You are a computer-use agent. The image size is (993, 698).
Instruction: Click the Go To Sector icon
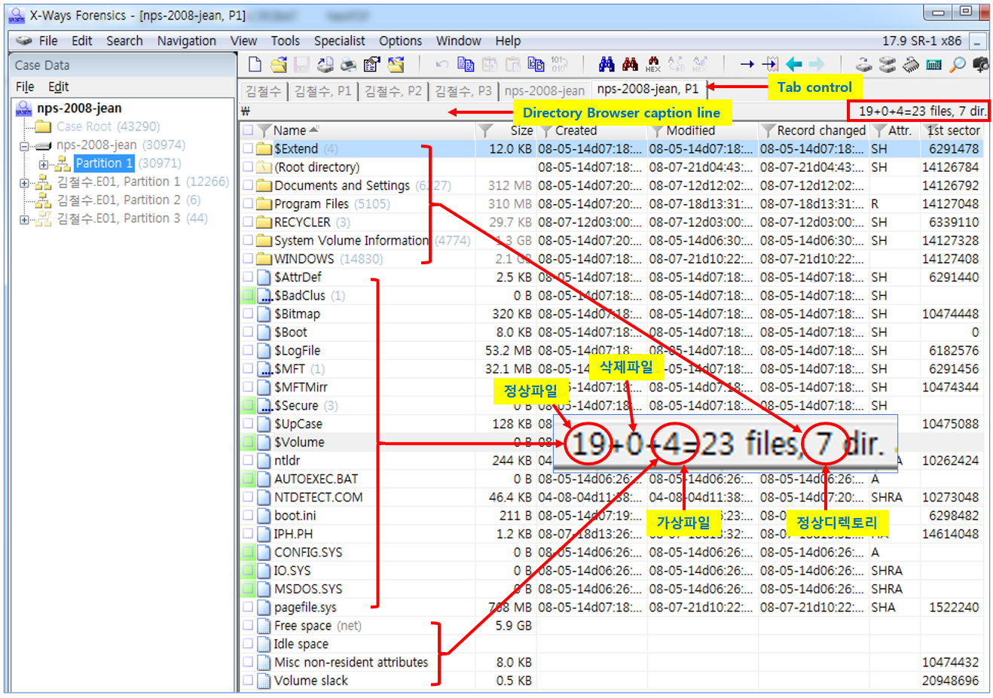coord(770,65)
